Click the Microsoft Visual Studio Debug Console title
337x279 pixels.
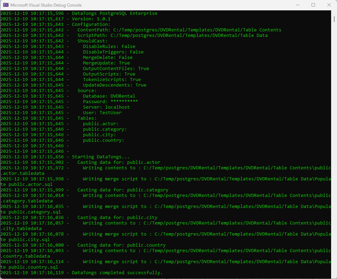[45, 5]
